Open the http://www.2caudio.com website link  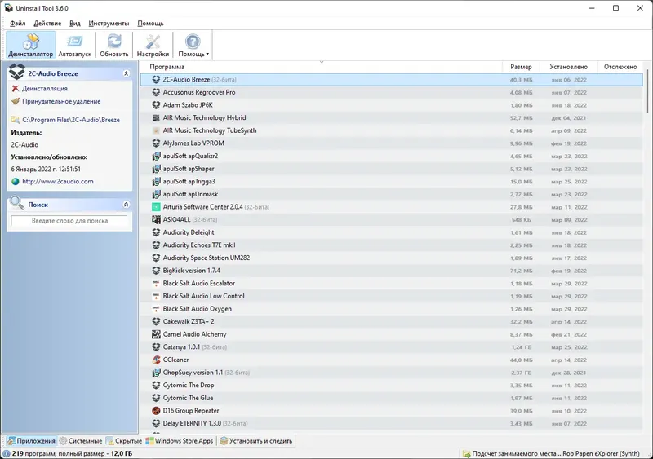pos(57,182)
